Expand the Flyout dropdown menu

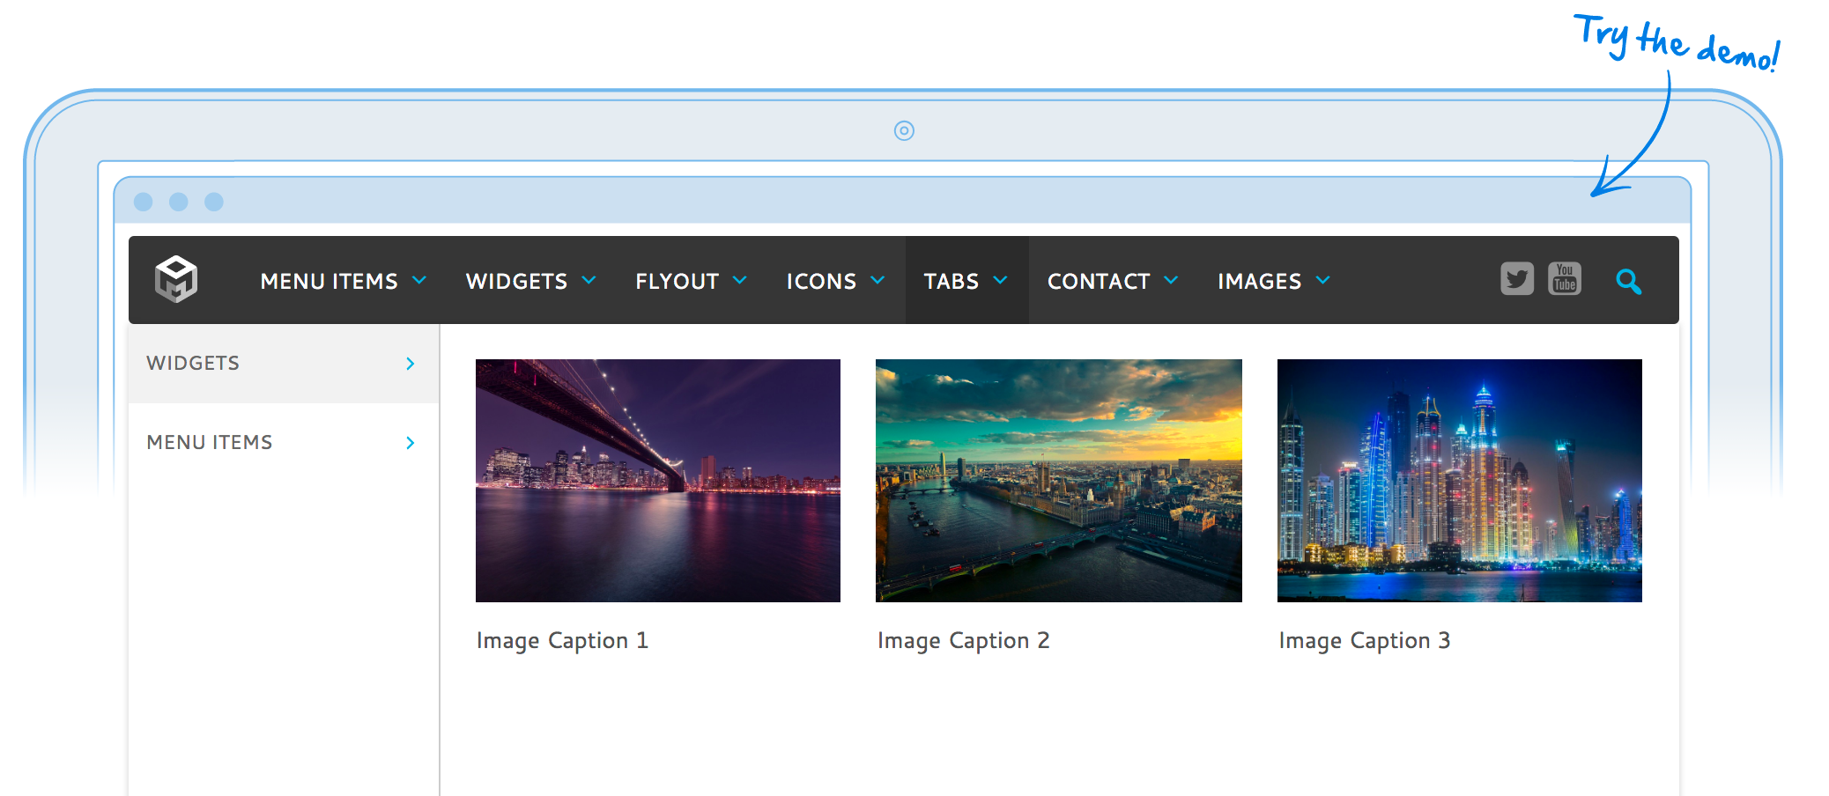pyautogui.click(x=691, y=281)
